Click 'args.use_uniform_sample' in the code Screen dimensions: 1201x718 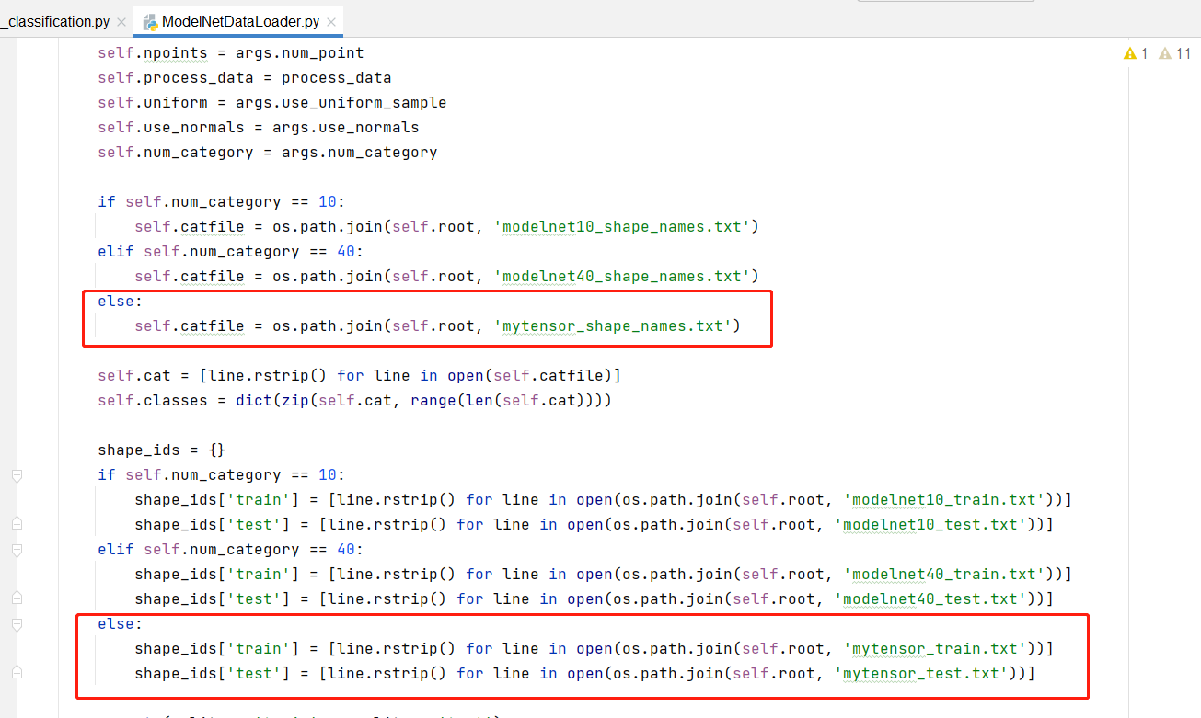pyautogui.click(x=341, y=103)
